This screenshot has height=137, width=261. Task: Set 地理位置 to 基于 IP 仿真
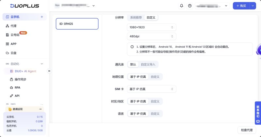[138, 77]
